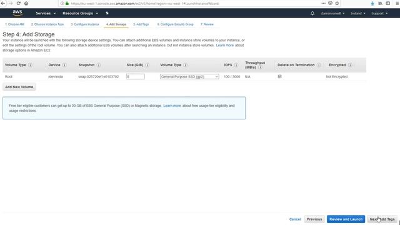Show info icon for Snapshot column
The width and height of the screenshot is (400, 225).
click(99, 65)
